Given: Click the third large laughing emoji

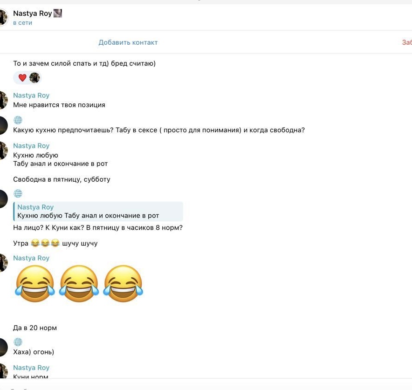Looking at the screenshot, I should tap(123, 283).
